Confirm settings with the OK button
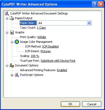This screenshot has width=105, height=110. (x=70, y=104)
